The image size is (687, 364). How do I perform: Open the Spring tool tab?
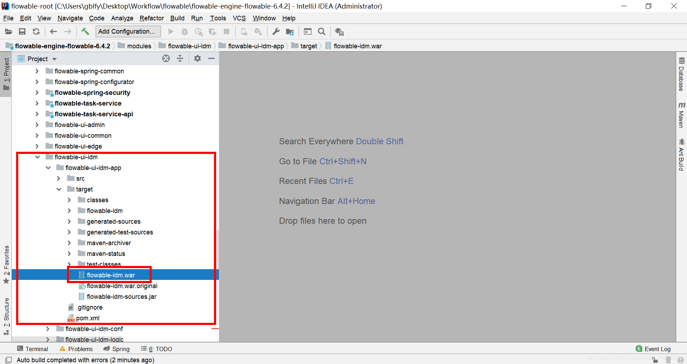coord(116,349)
